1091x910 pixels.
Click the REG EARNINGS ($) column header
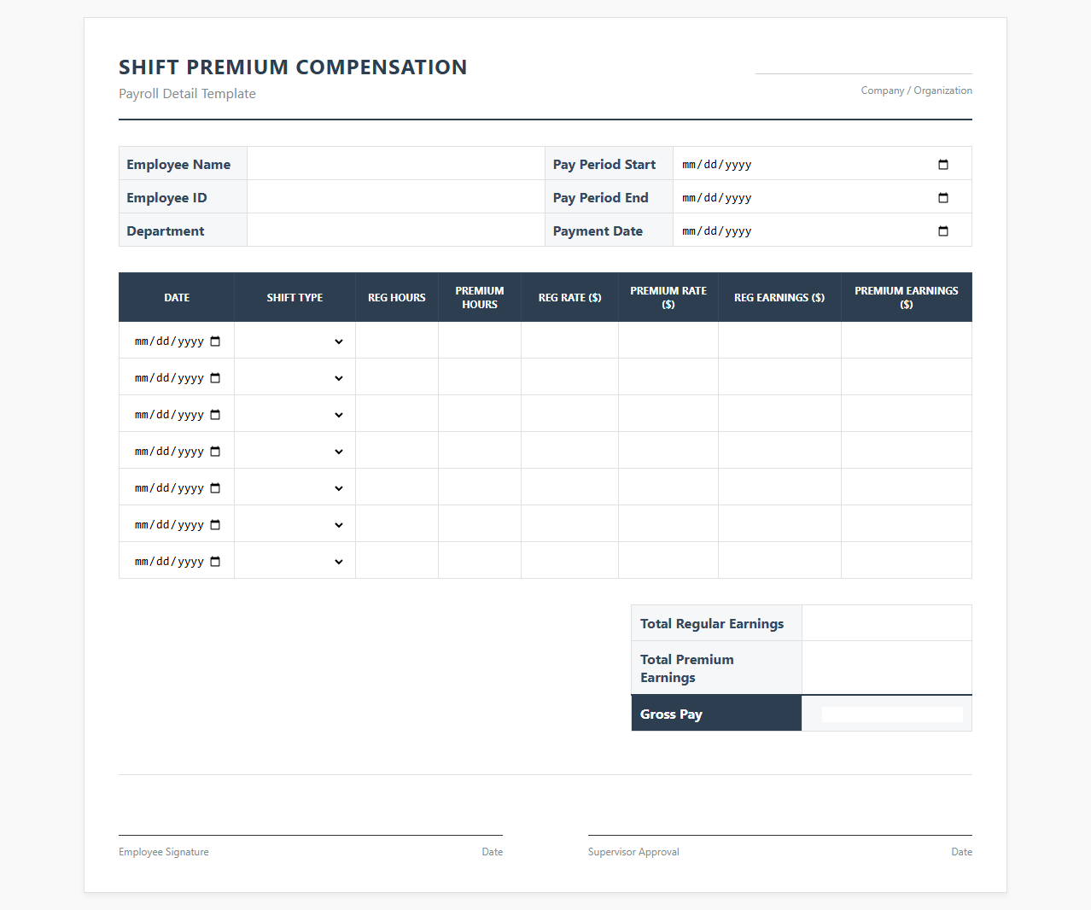(x=779, y=297)
